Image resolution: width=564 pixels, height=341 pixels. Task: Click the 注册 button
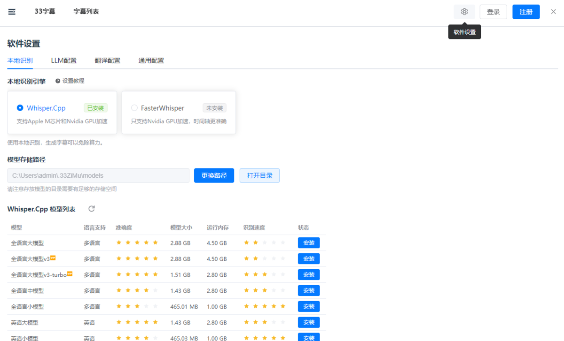click(x=526, y=12)
